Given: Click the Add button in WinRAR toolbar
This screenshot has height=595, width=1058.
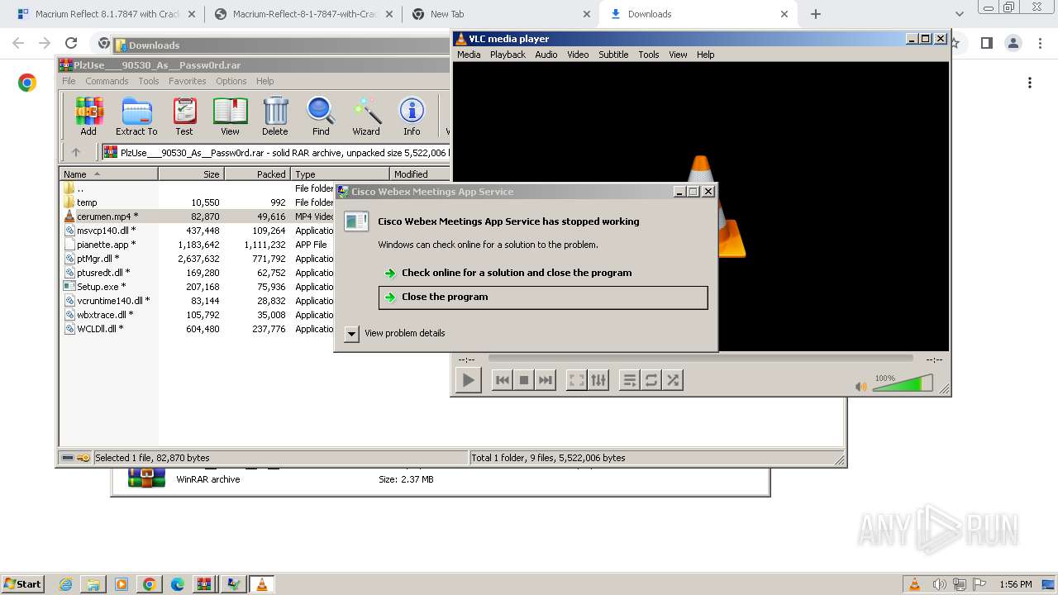Looking at the screenshot, I should [x=88, y=116].
